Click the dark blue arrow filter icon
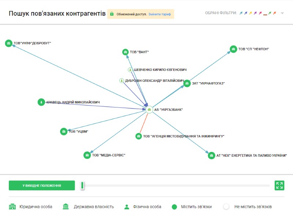The image size is (293, 217). point(246,13)
